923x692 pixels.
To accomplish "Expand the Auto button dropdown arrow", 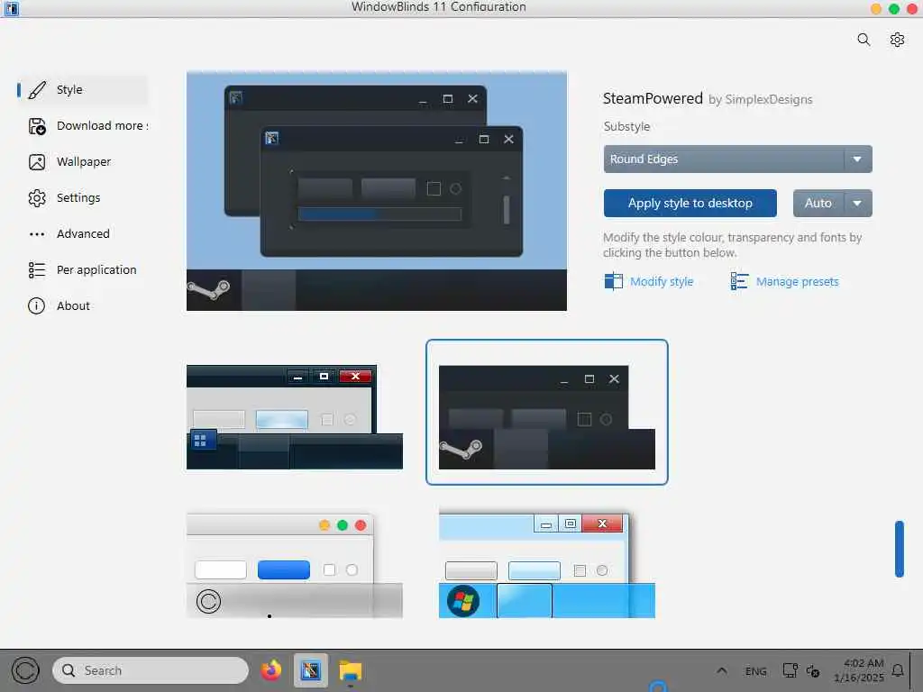I will pos(858,203).
